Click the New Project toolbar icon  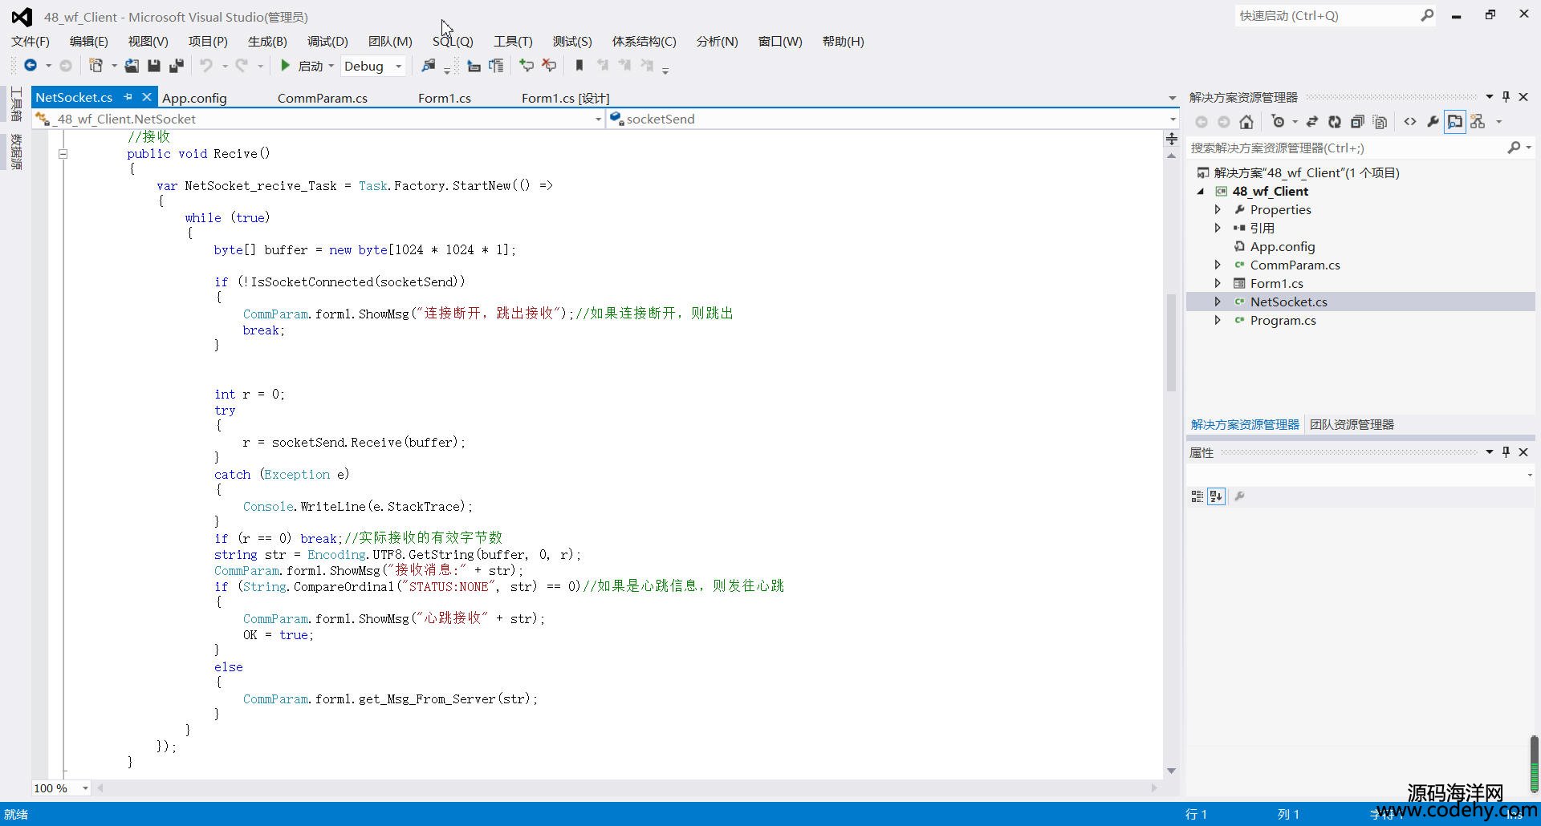click(x=96, y=66)
